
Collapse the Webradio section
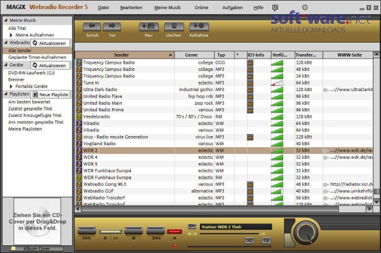[6, 43]
